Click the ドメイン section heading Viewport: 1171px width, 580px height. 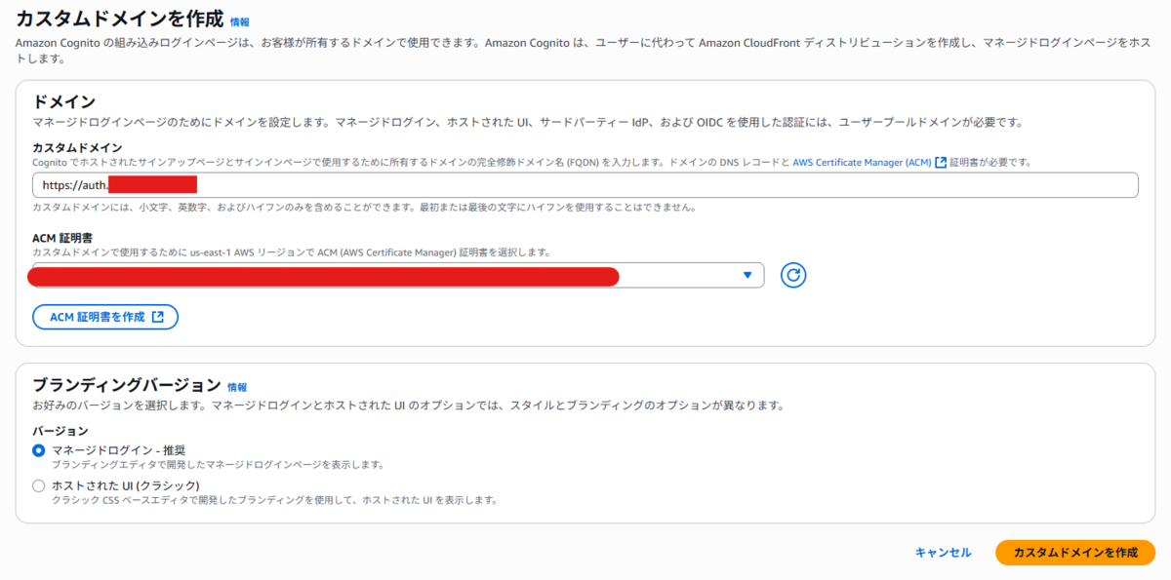tap(63, 101)
